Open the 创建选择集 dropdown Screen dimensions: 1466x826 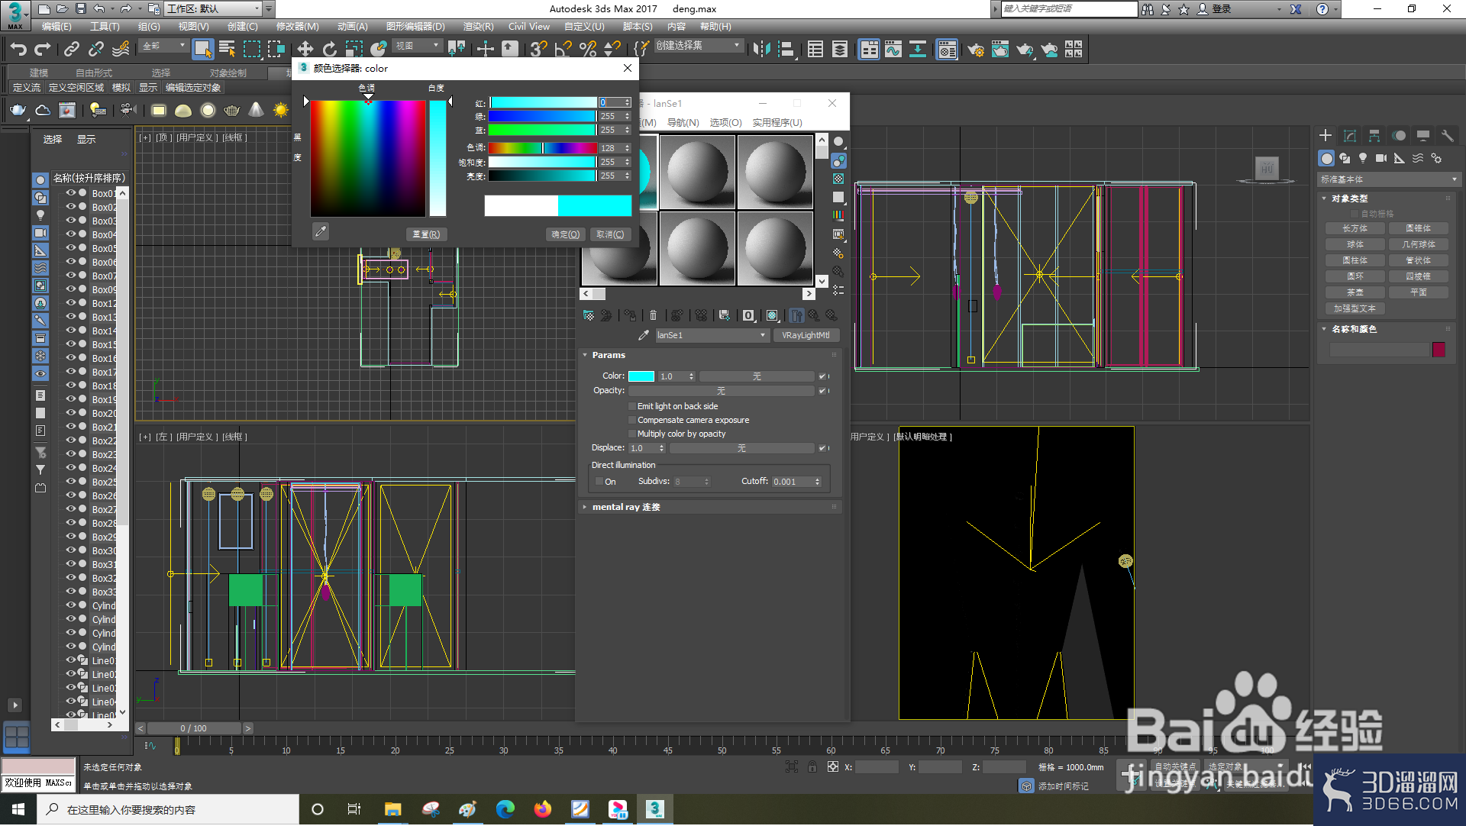(x=698, y=46)
